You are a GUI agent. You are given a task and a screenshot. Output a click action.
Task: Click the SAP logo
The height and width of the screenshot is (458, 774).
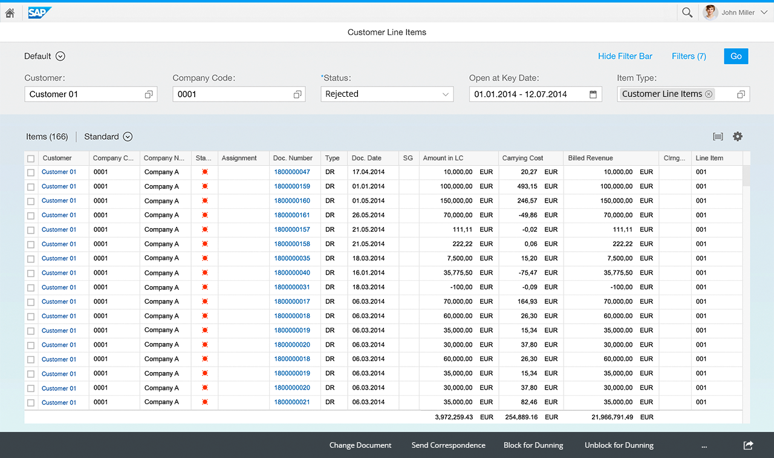coord(40,13)
